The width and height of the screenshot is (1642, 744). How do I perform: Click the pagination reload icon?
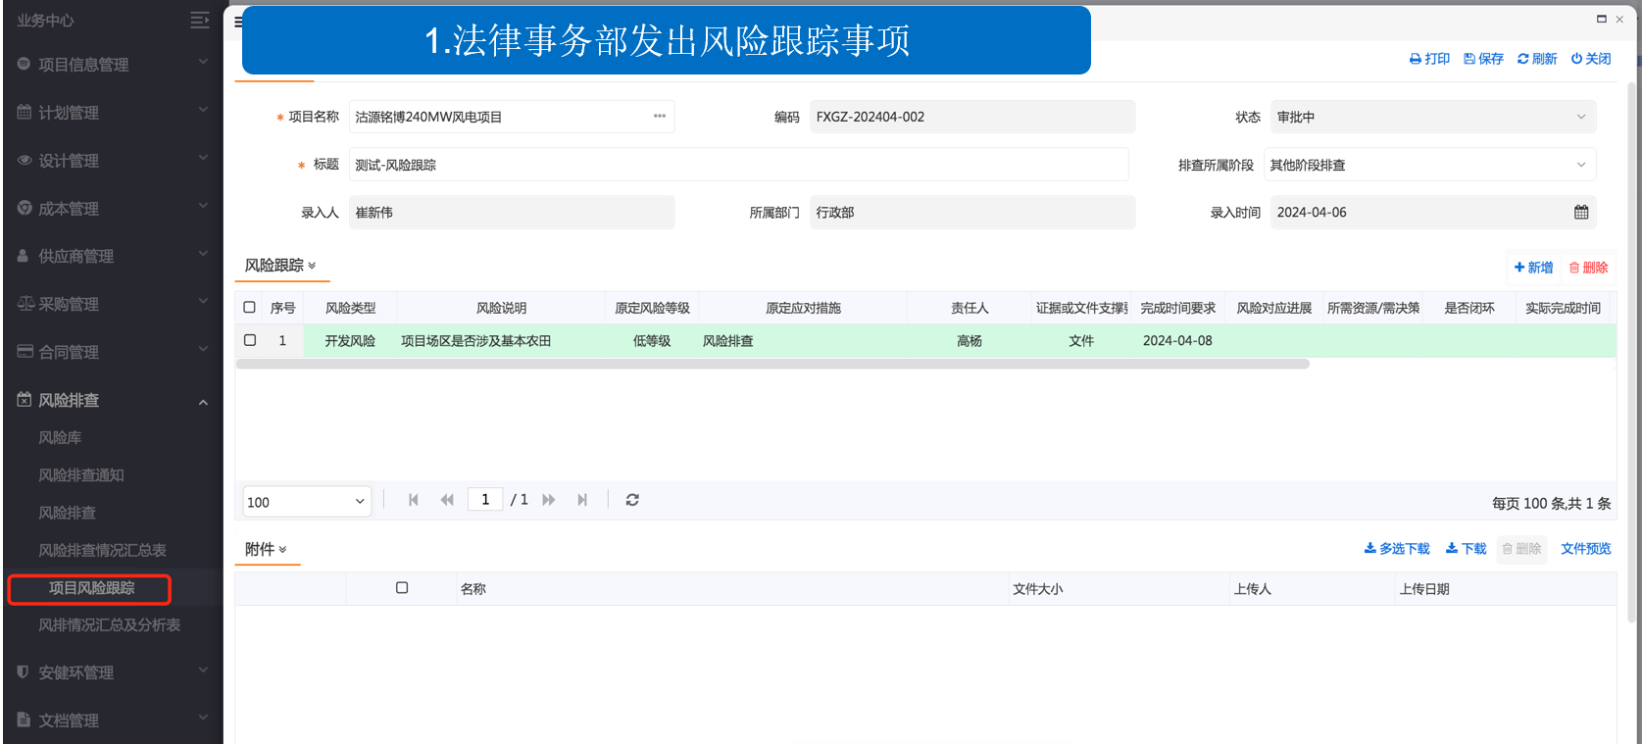[x=632, y=500]
